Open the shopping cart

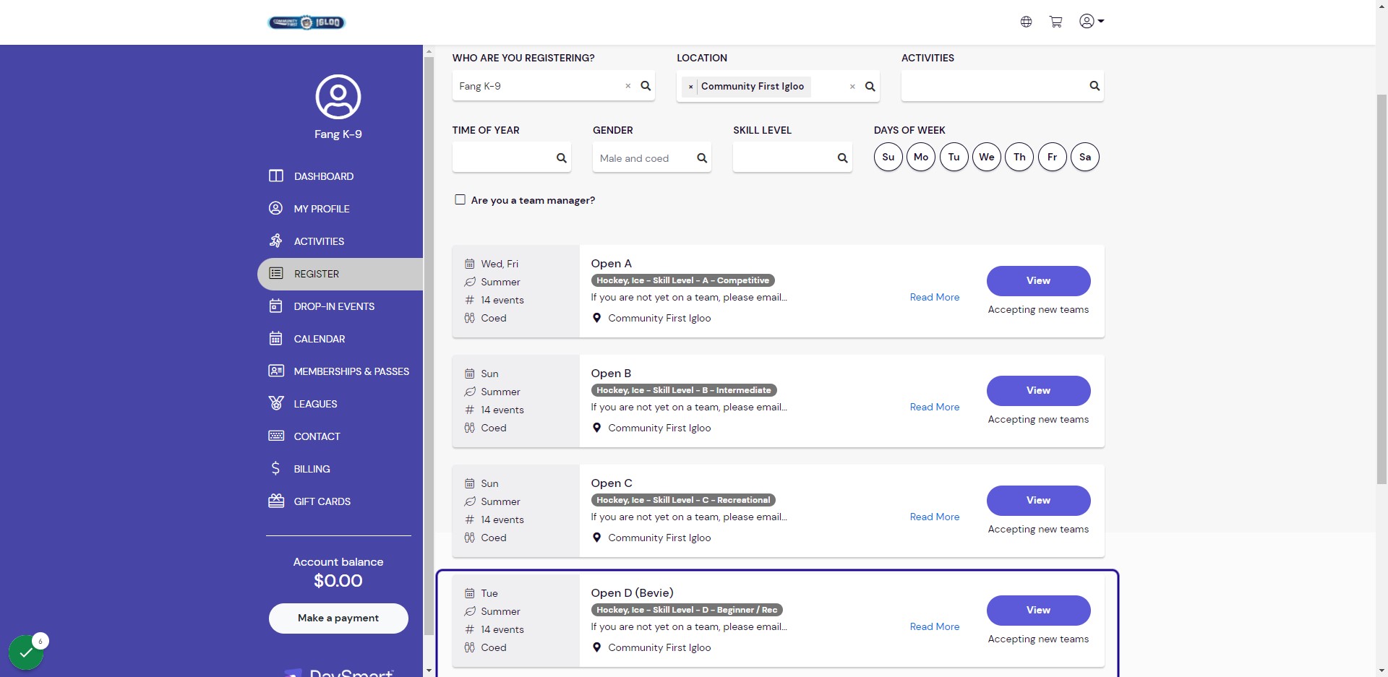click(x=1055, y=22)
